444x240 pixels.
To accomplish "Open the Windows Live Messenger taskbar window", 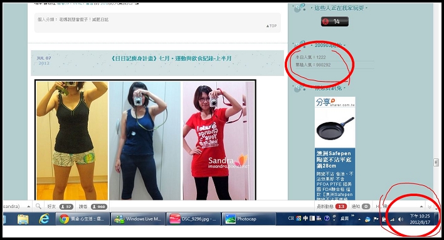I will click(x=137, y=219).
